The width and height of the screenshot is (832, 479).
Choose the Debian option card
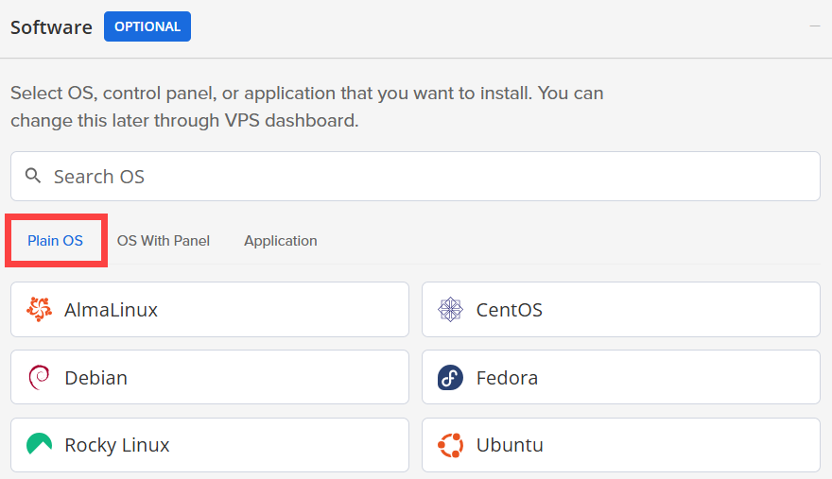tap(210, 377)
